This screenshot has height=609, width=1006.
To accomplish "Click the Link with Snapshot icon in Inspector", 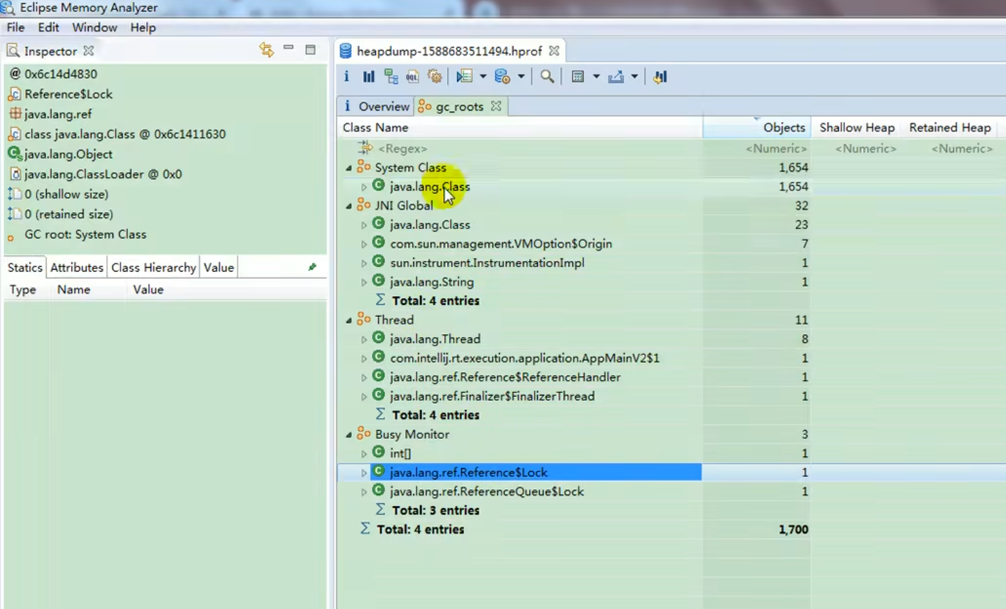I will (266, 49).
